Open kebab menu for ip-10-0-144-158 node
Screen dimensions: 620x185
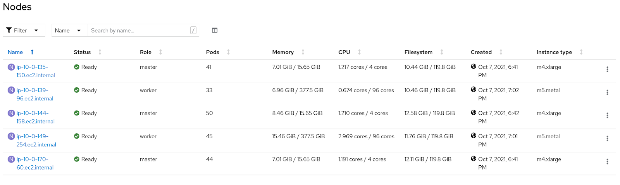click(607, 115)
